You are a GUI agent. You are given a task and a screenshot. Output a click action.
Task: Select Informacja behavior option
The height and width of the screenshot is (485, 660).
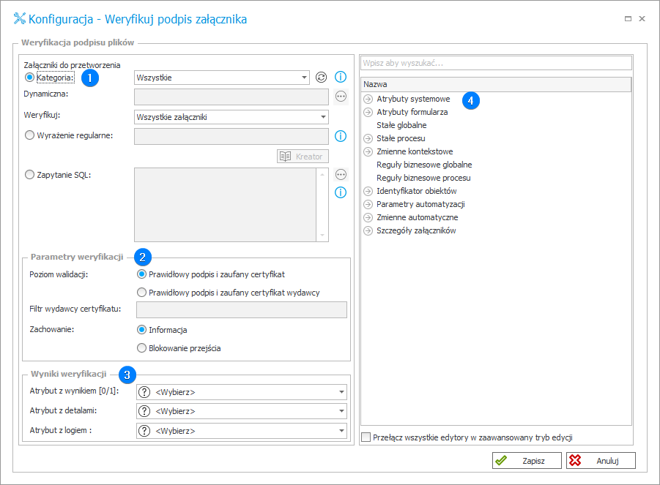click(142, 330)
